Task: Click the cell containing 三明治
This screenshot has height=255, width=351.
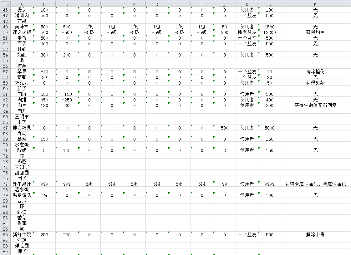Action: point(22,116)
